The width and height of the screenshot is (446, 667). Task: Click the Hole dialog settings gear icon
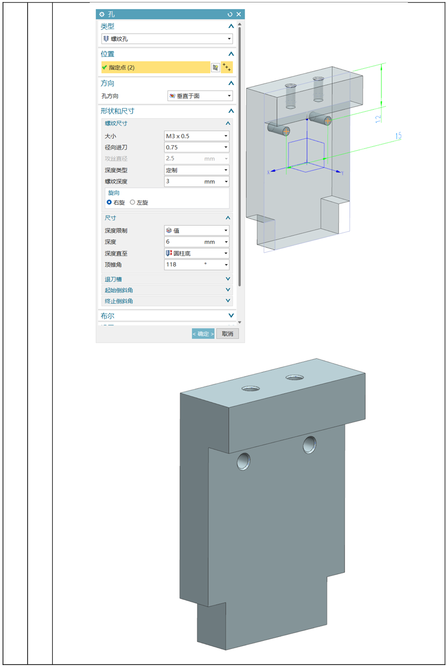[x=102, y=14]
